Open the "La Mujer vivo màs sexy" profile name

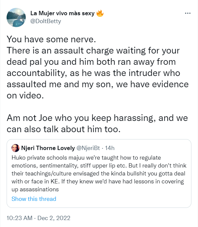click(62, 14)
